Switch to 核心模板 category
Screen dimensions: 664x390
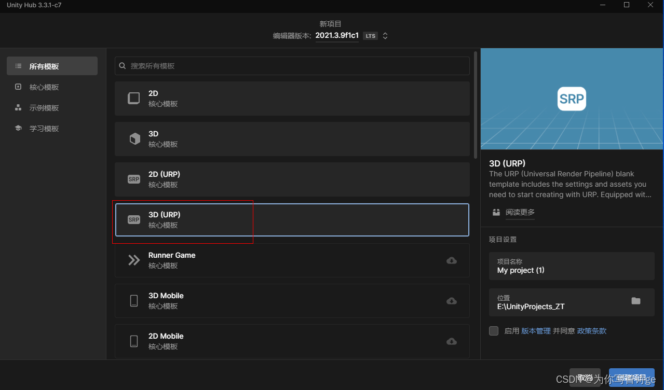[52, 87]
